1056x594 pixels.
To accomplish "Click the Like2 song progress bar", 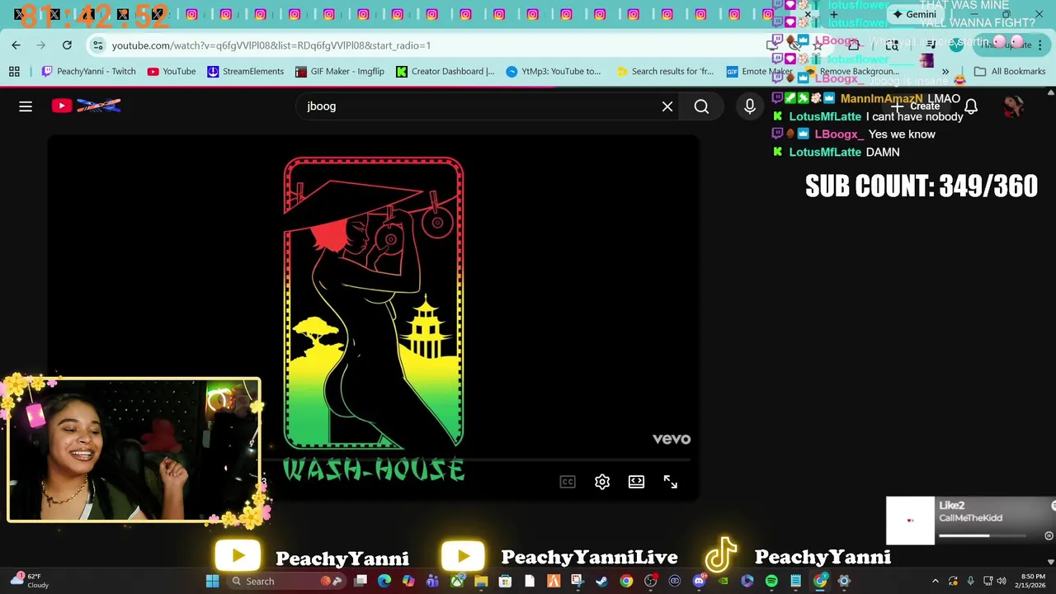I will 982,535.
